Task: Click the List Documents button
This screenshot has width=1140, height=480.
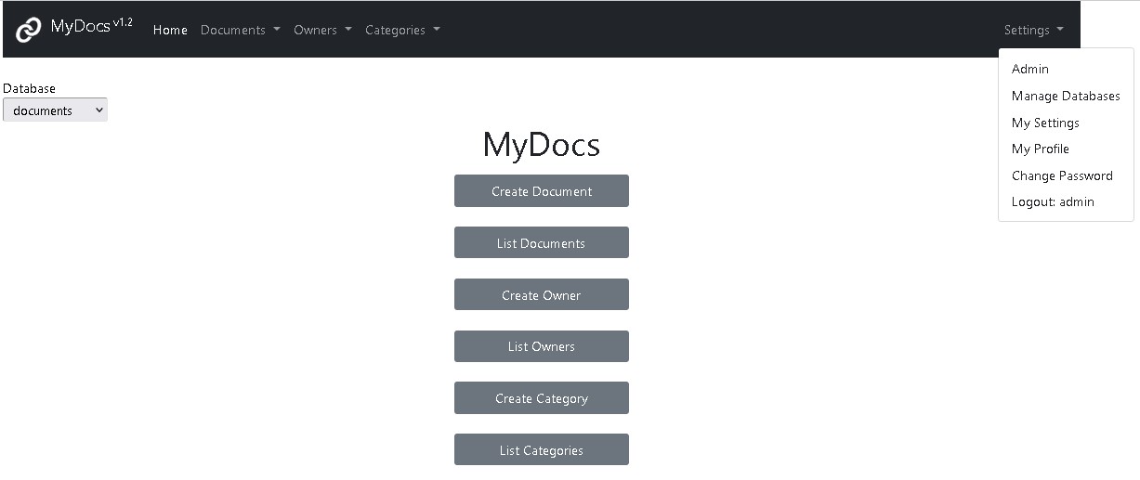Action: [x=542, y=243]
